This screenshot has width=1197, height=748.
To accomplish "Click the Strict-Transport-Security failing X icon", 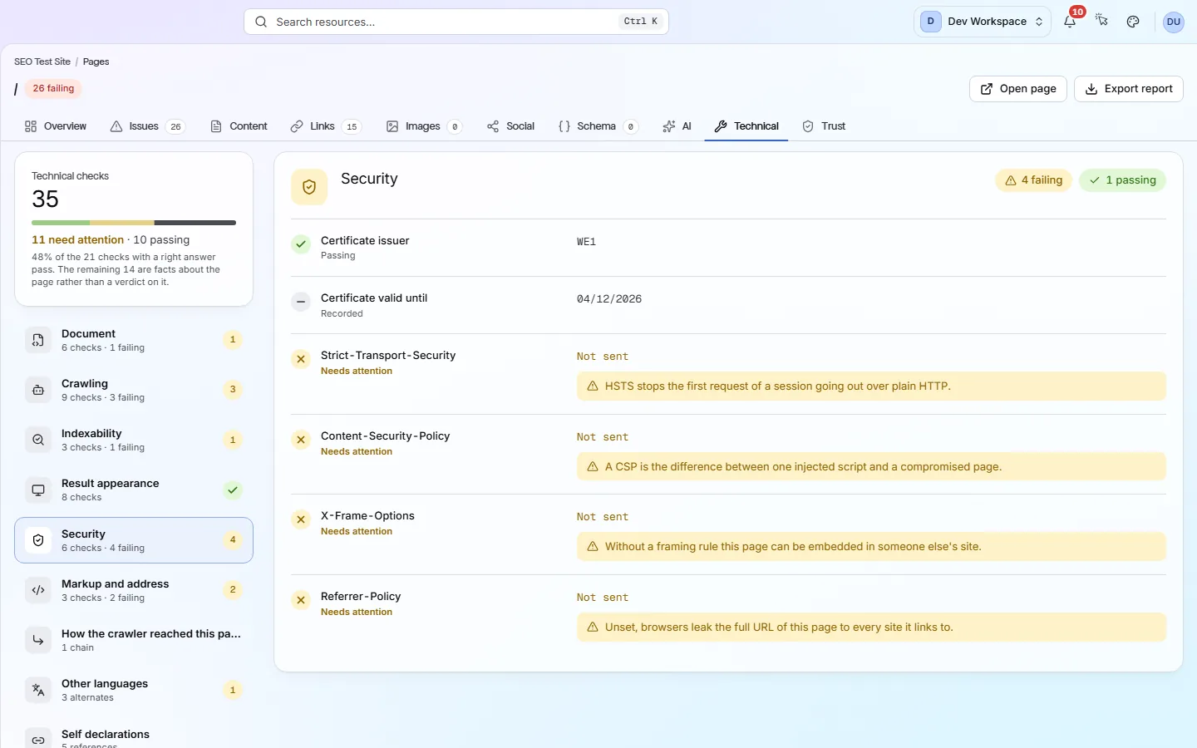I will coord(301,359).
